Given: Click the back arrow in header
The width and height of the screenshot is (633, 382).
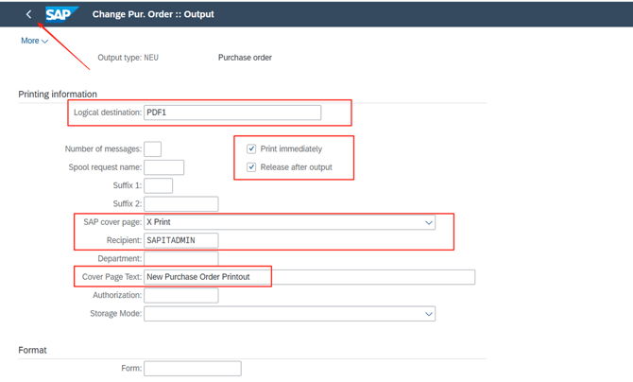Looking at the screenshot, I should [28, 14].
